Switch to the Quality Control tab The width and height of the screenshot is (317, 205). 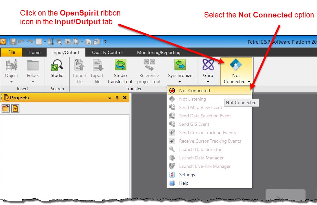click(x=107, y=52)
